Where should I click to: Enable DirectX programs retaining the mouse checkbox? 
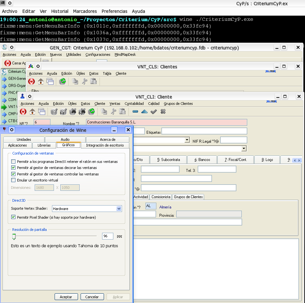coord(13,161)
